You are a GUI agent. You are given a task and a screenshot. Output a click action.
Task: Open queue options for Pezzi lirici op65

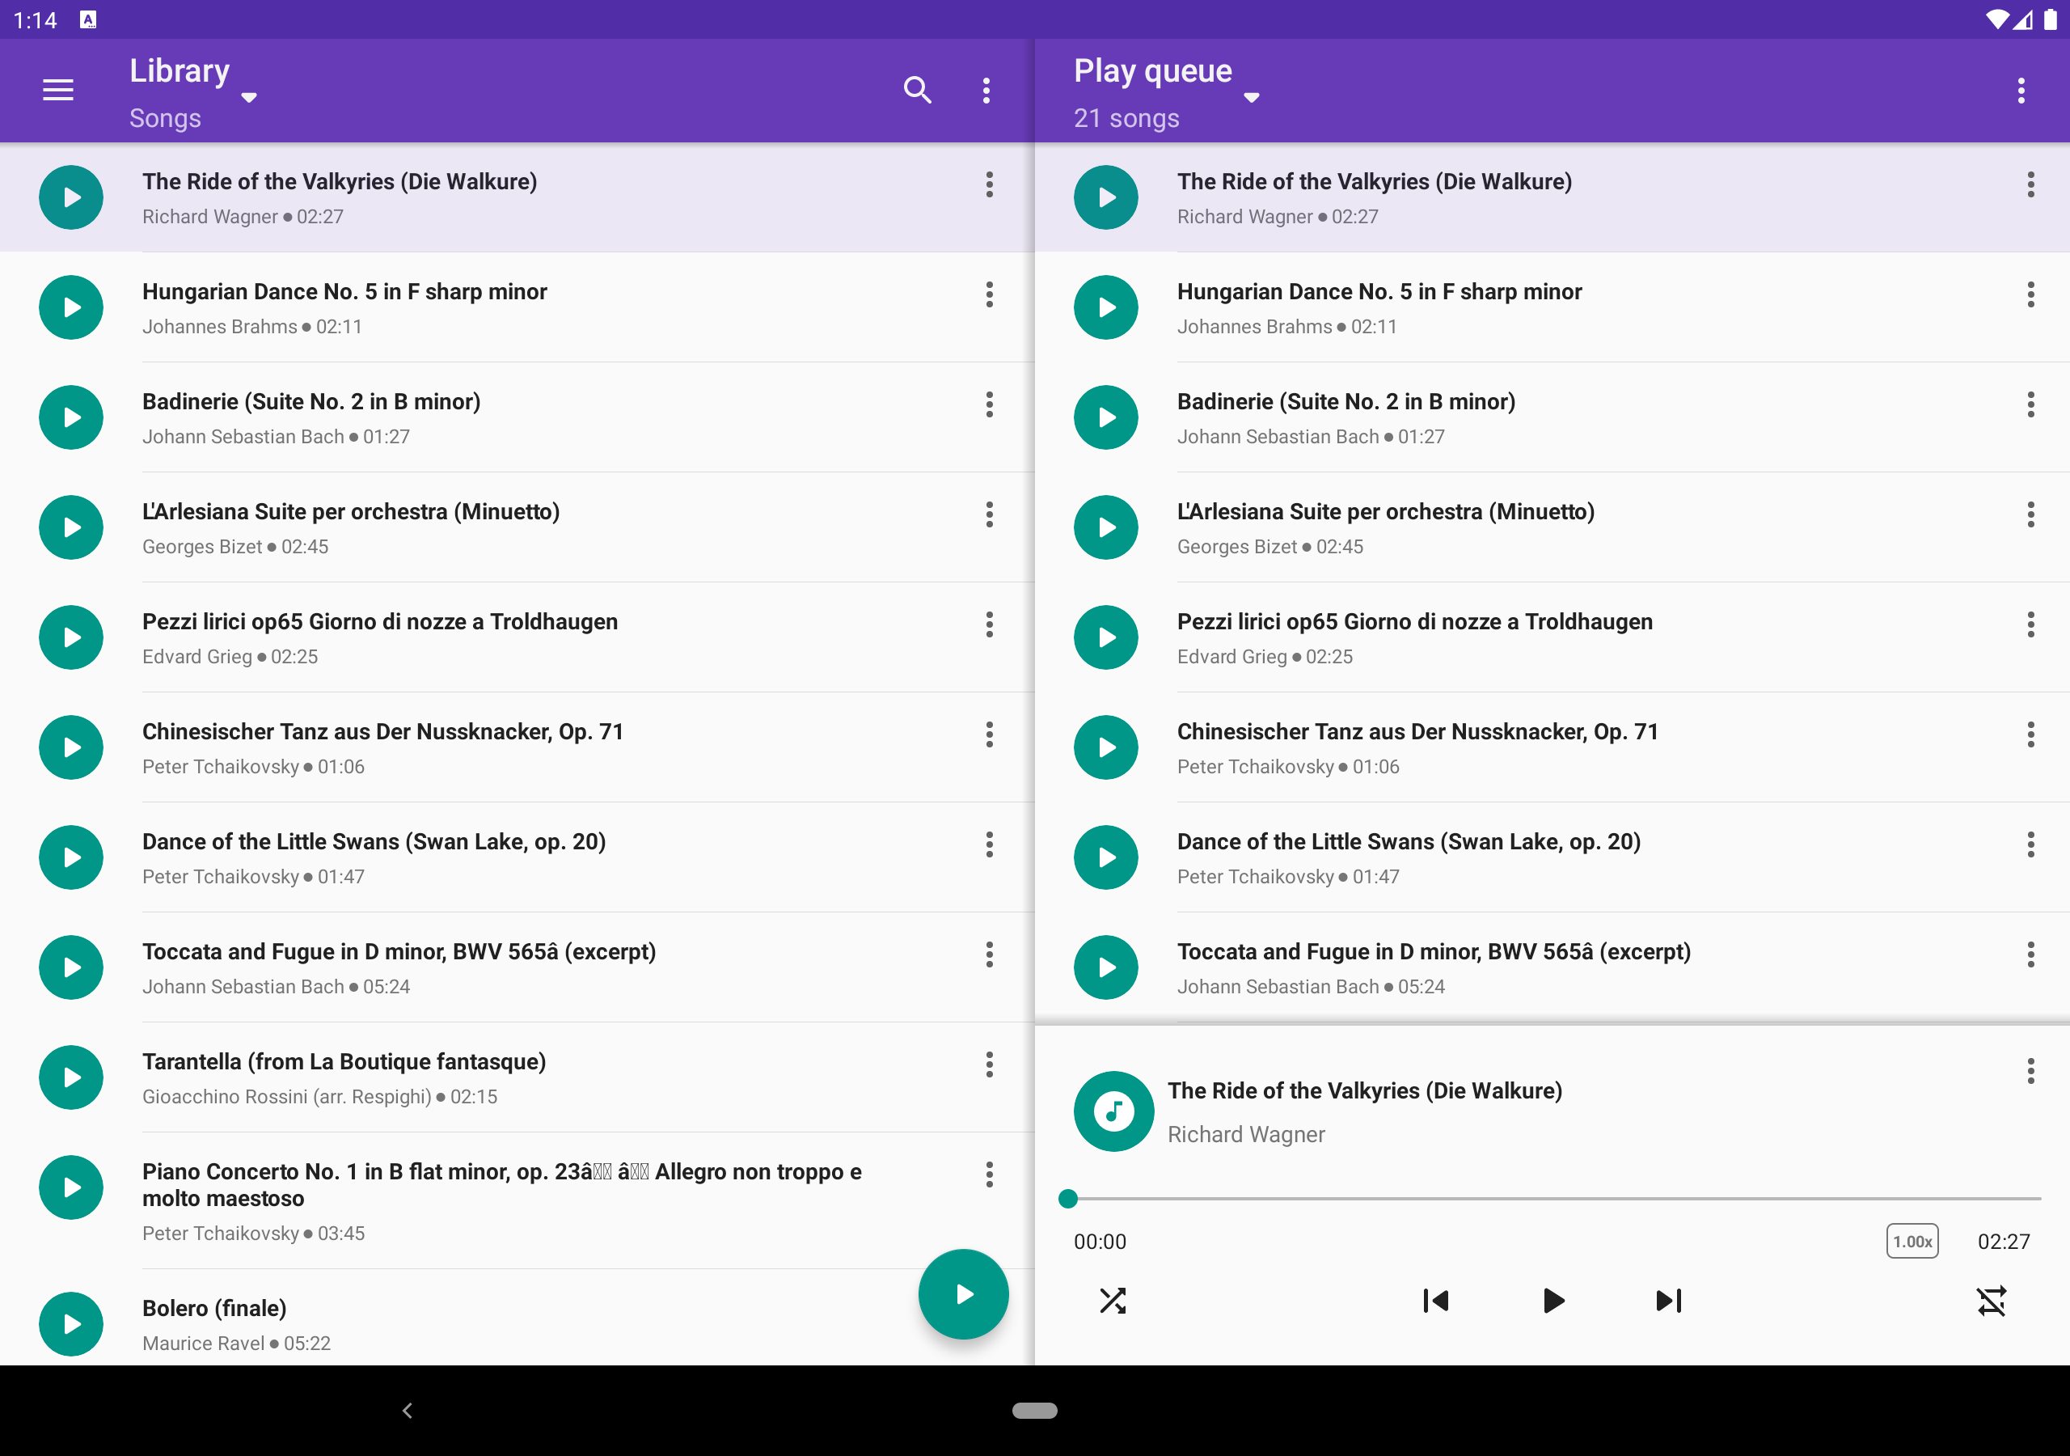click(2030, 625)
